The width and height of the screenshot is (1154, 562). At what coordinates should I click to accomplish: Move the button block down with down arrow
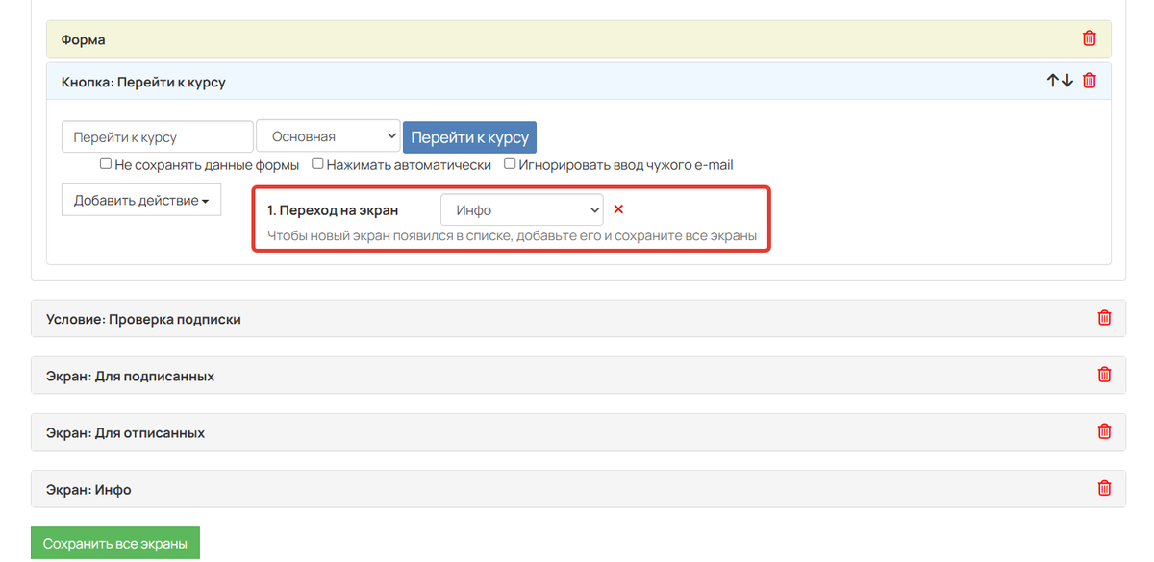tap(1066, 82)
